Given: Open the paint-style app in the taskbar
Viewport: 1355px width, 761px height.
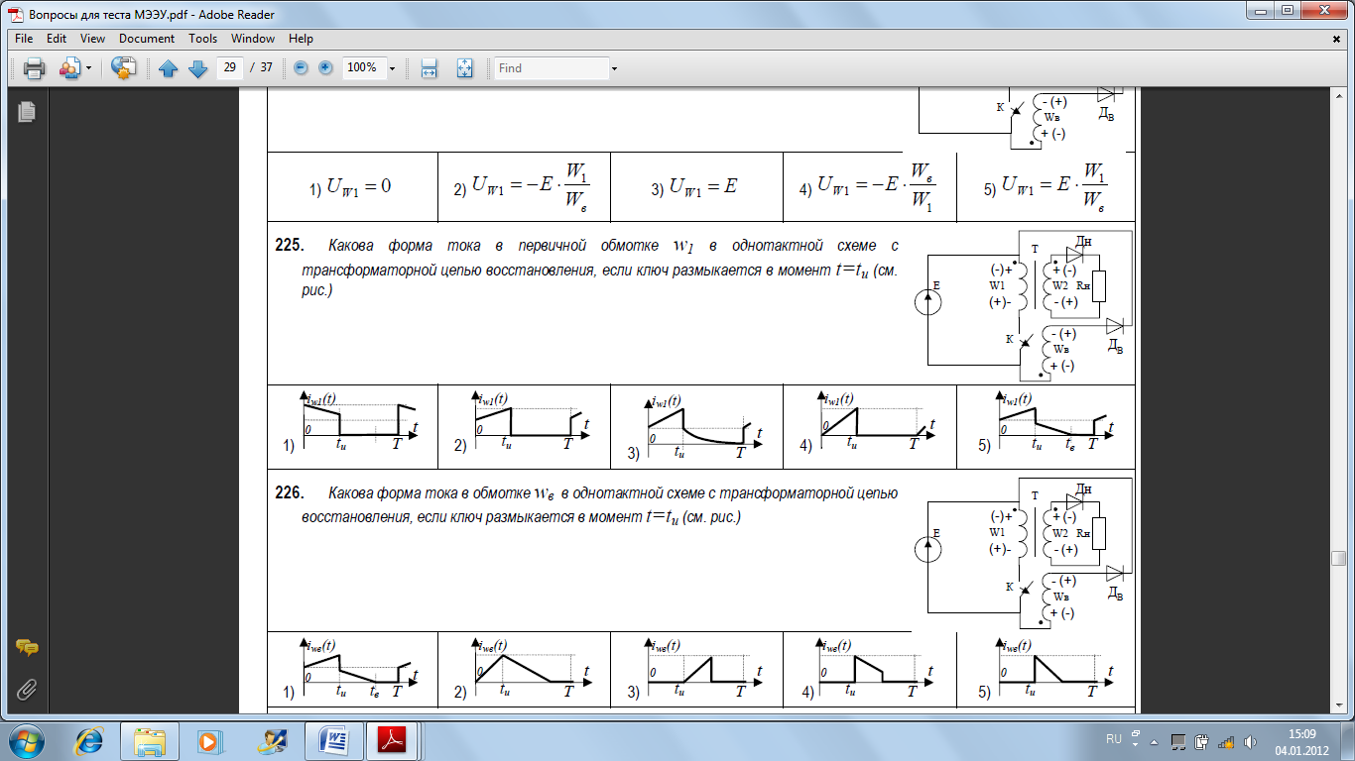Looking at the screenshot, I should [x=272, y=740].
